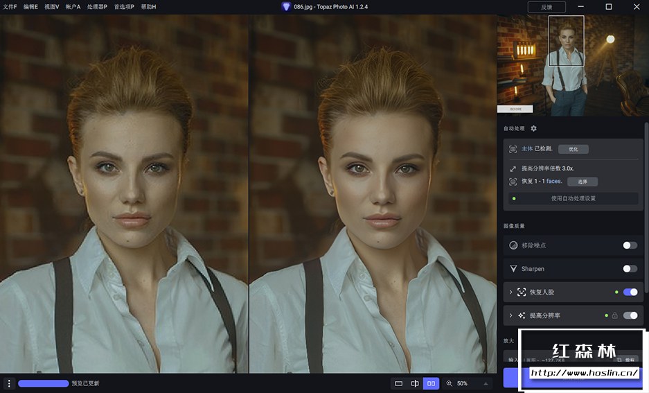Open the 编辑E menu
The height and width of the screenshot is (393, 649).
(30, 7)
